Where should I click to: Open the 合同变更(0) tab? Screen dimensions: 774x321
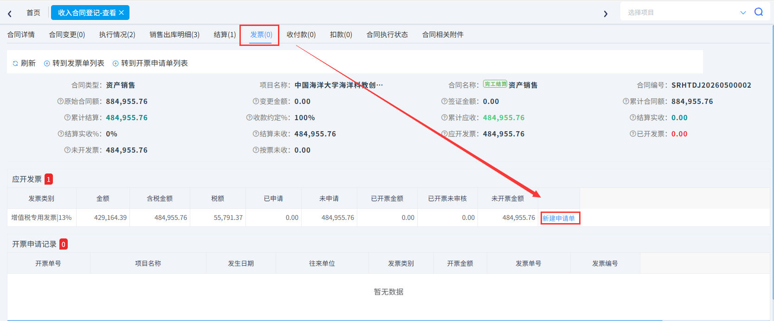pyautogui.click(x=67, y=34)
